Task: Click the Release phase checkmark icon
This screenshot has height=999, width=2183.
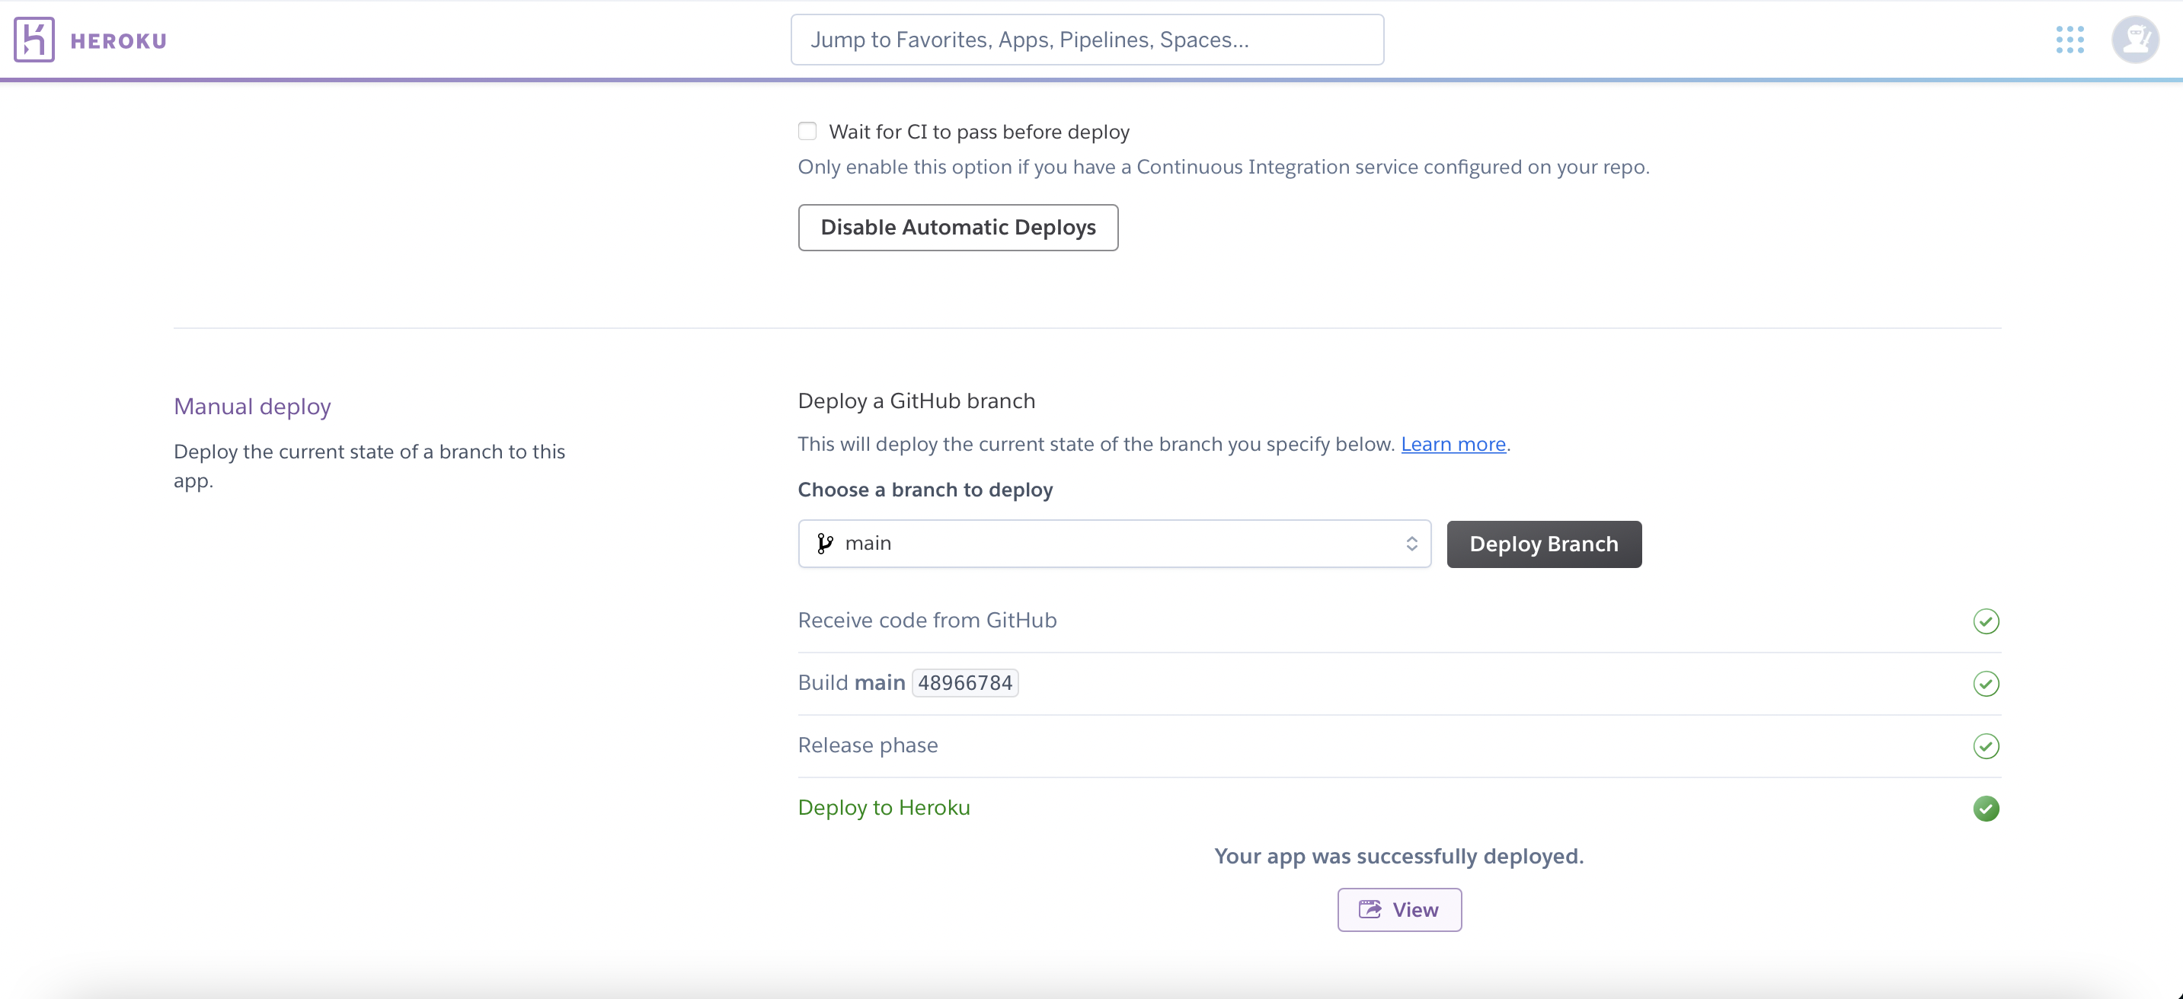Action: (1986, 745)
